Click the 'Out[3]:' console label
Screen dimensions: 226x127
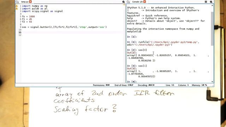coord(132,68)
